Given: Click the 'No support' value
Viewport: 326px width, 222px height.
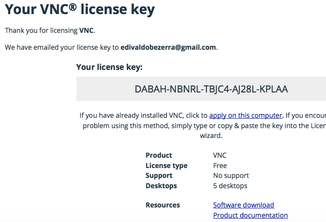Looking at the screenshot, I should pyautogui.click(x=231, y=176).
